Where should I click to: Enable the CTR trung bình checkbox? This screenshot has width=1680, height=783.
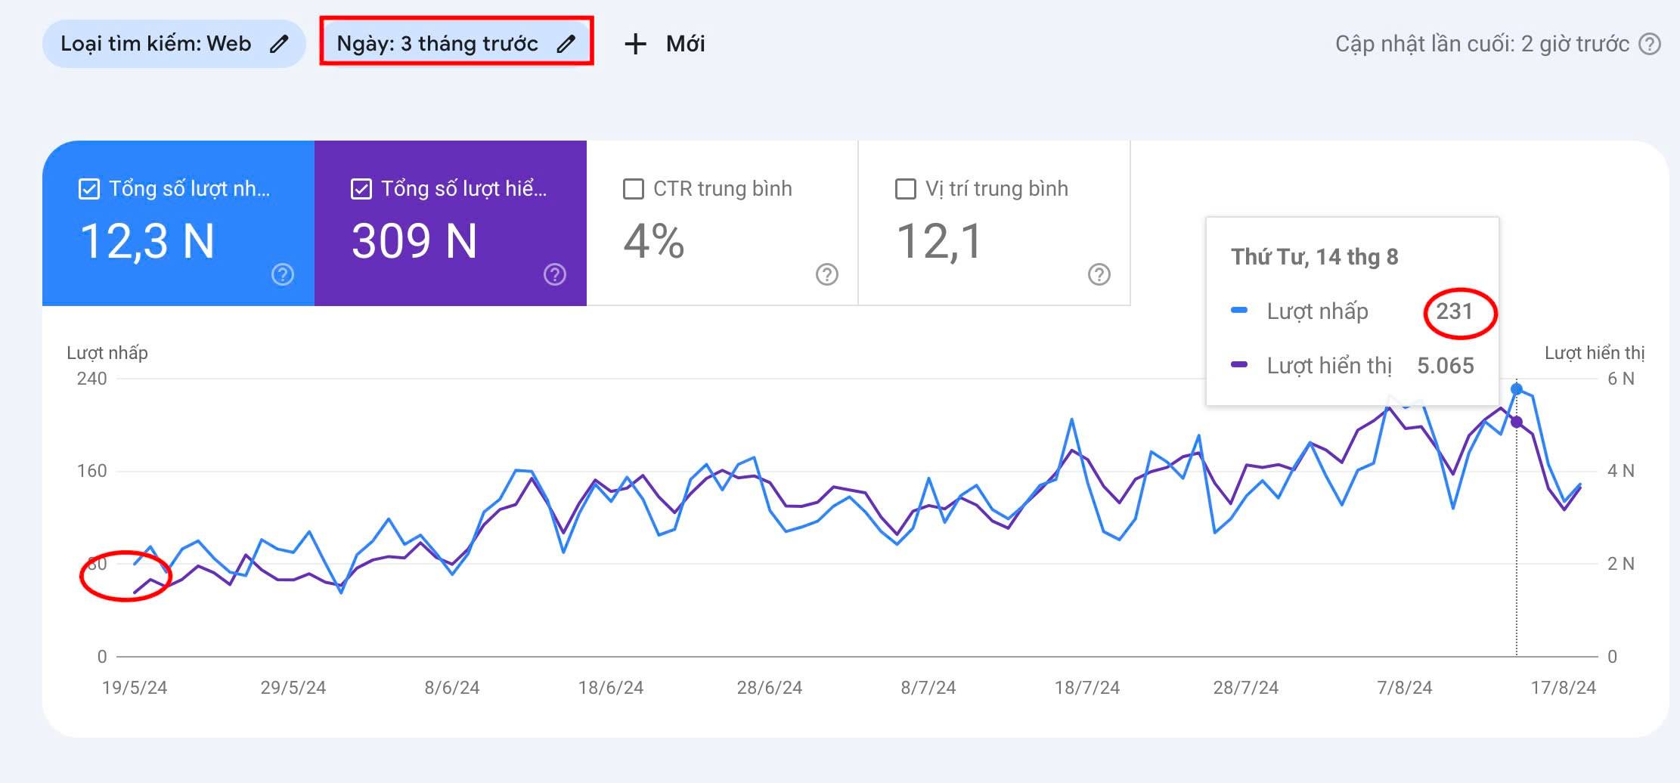coord(634,189)
